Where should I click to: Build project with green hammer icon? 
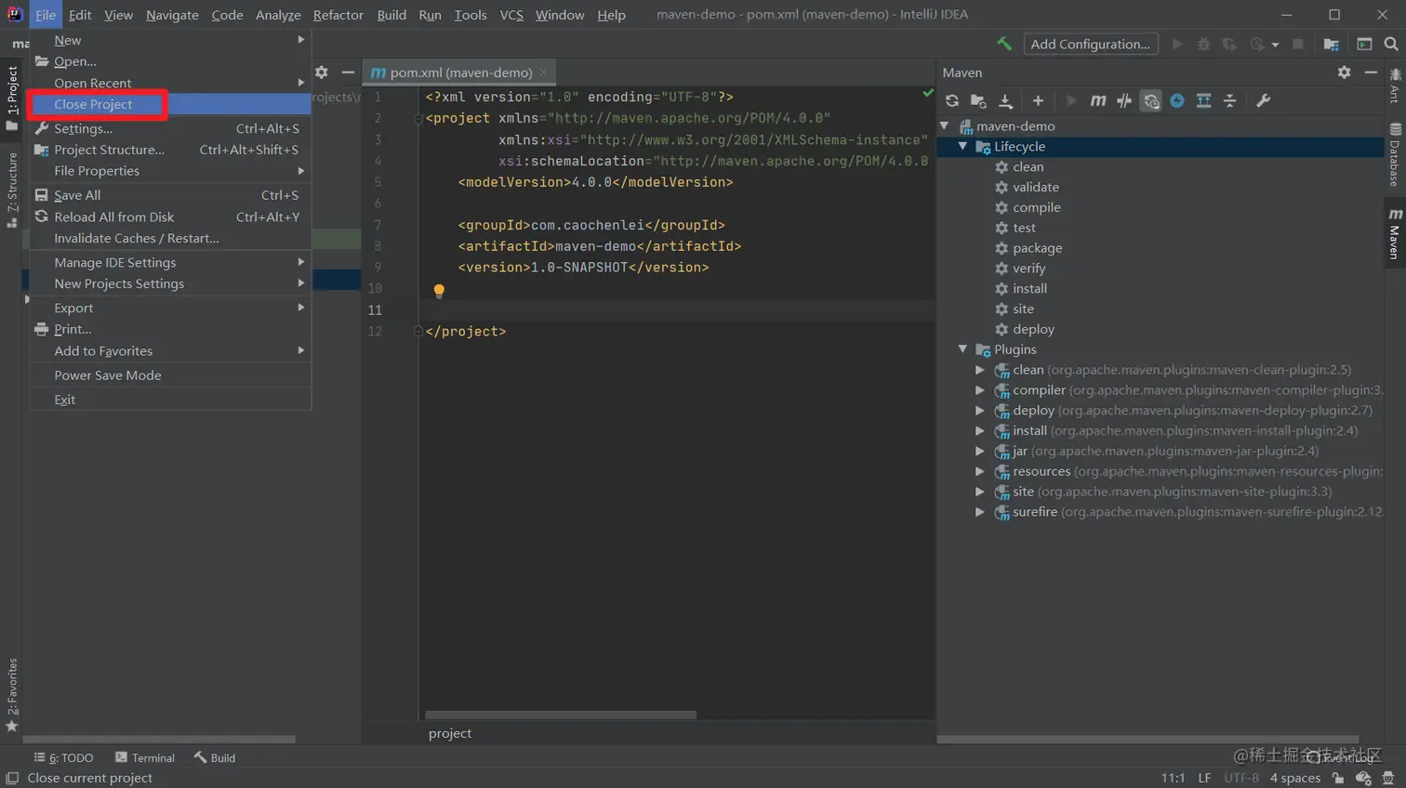(1004, 44)
